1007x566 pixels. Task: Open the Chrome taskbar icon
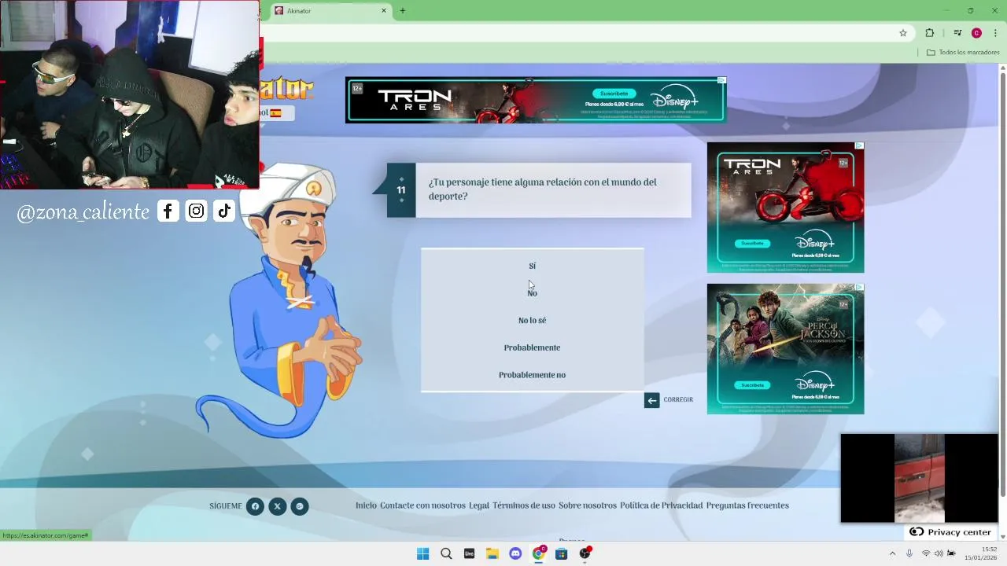[x=538, y=553]
